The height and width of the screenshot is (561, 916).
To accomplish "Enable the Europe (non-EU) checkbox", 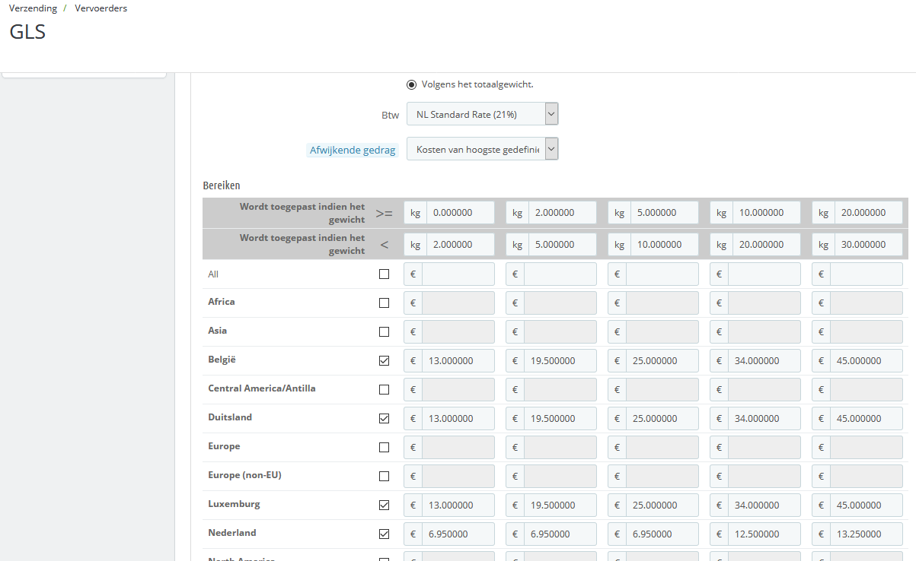I will coord(384,477).
